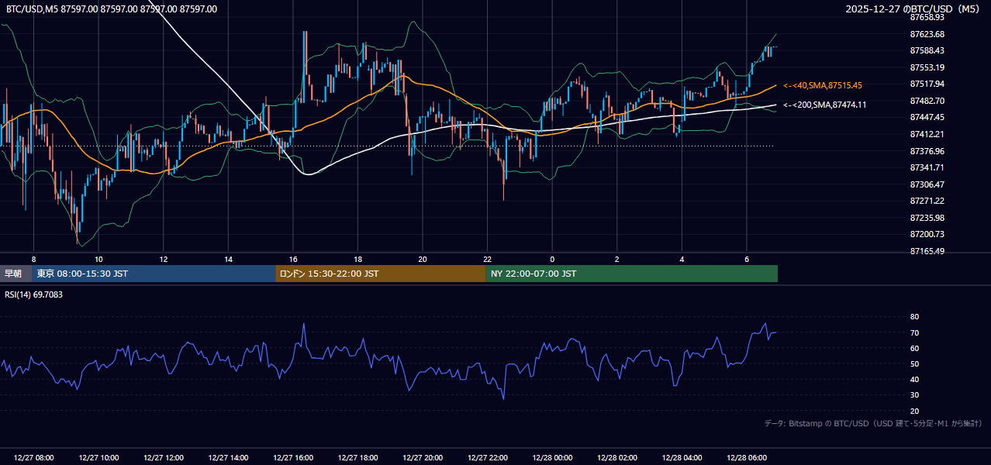The height and width of the screenshot is (465, 991).
Task: Click hour tick 12 under the price chart
Action: (x=164, y=259)
